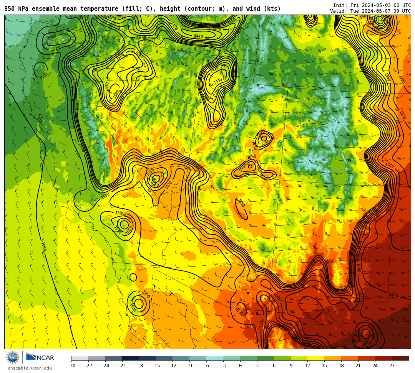Image resolution: width=415 pixels, height=373 pixels.
Task: Select the Valid: Tue 2024-05-07 00 UTC text
Action: [370, 11]
